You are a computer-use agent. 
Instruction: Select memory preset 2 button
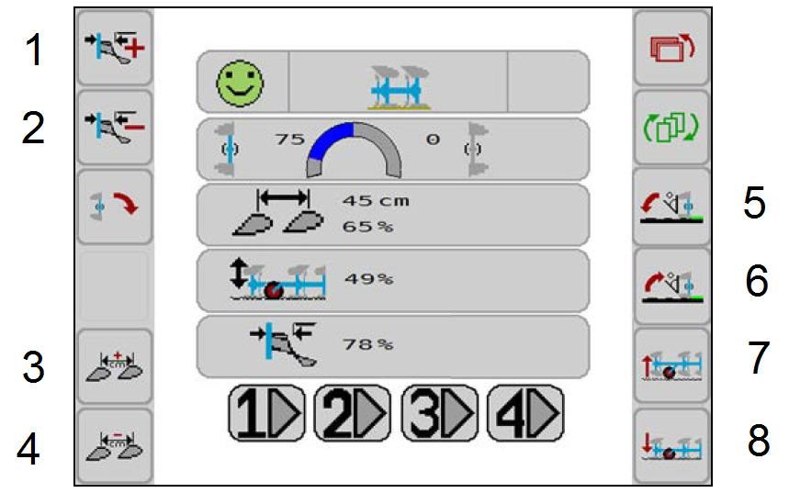pos(353,413)
